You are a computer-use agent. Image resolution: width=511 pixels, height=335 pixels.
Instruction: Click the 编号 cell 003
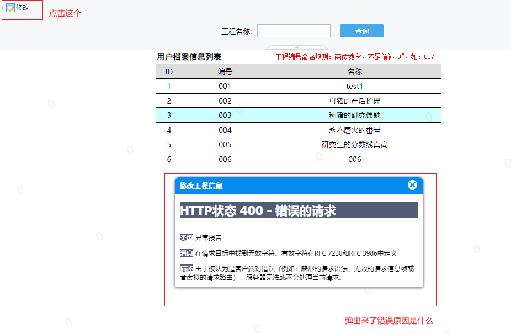pos(225,115)
